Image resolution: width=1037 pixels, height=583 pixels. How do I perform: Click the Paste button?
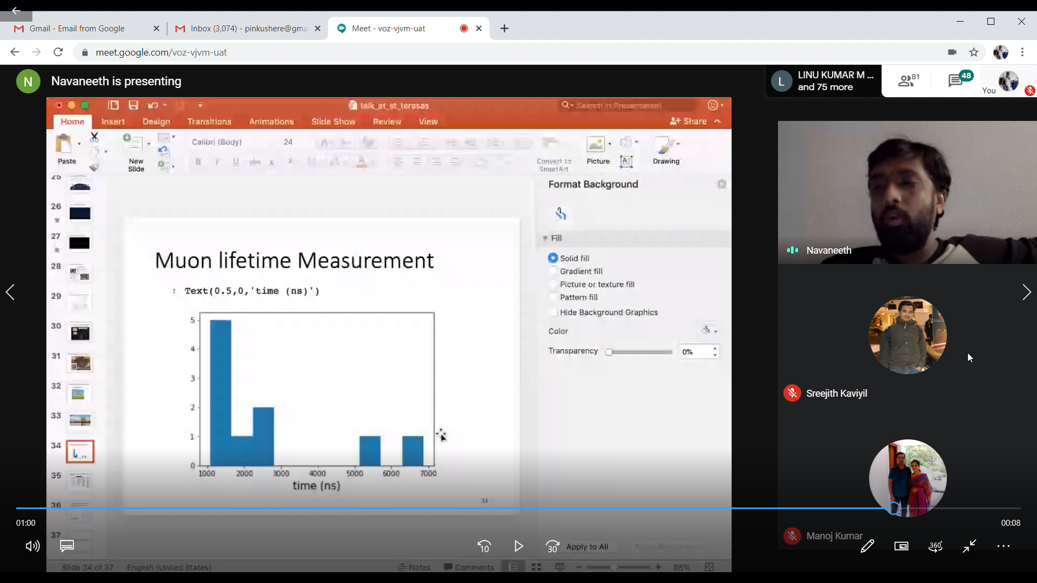pyautogui.click(x=66, y=149)
